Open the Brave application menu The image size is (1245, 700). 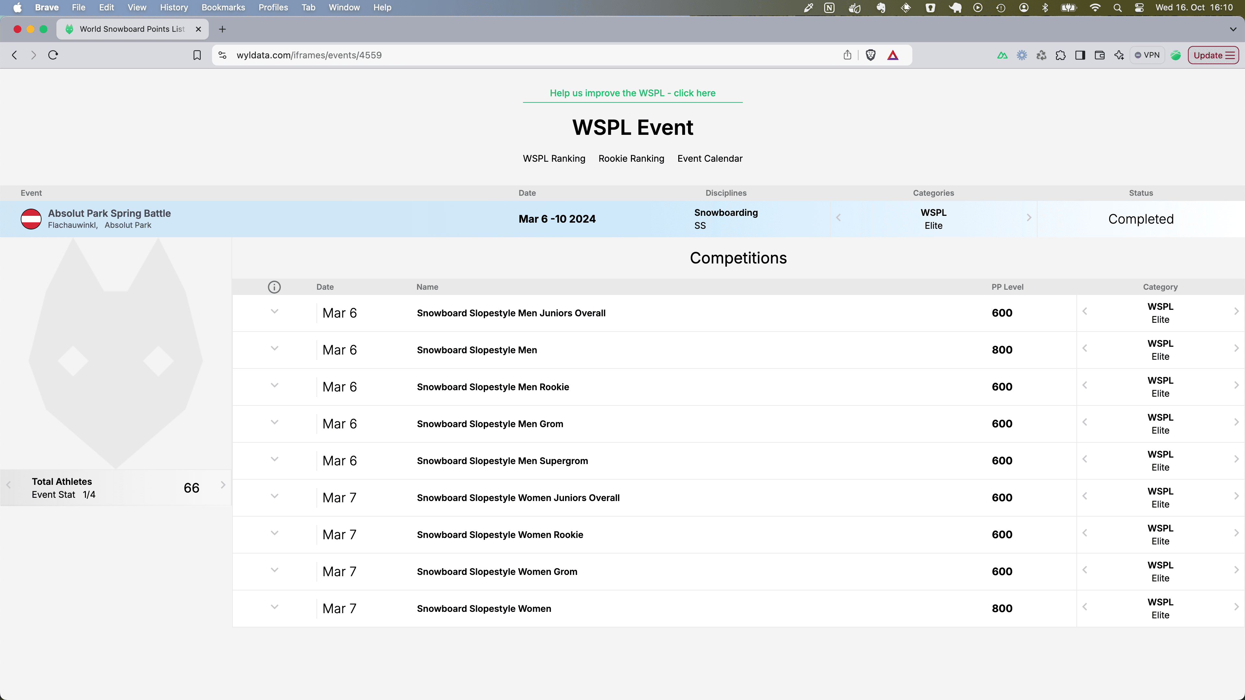pyautogui.click(x=47, y=8)
